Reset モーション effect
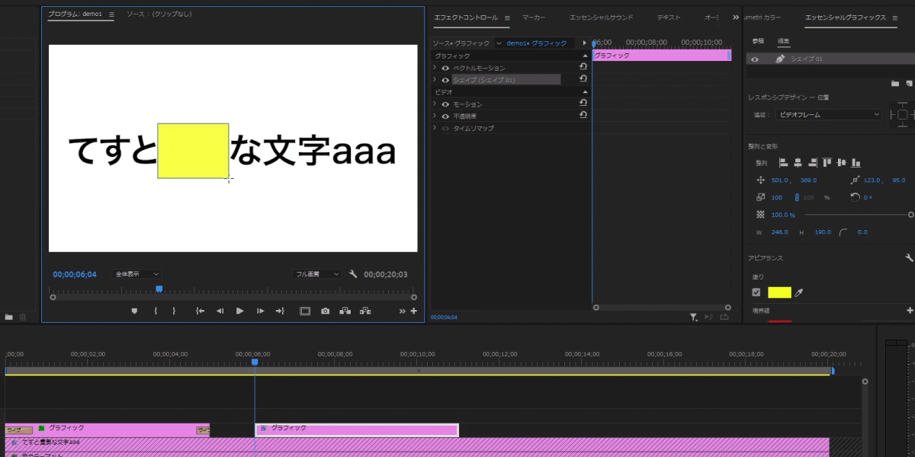 pyautogui.click(x=583, y=103)
